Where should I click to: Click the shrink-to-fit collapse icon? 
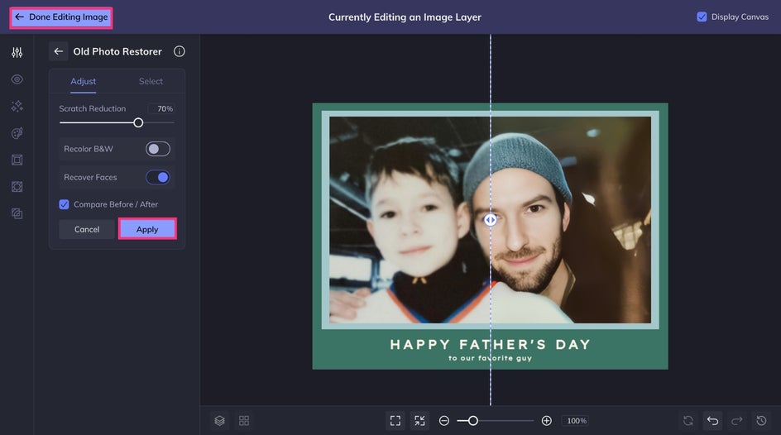click(x=420, y=421)
